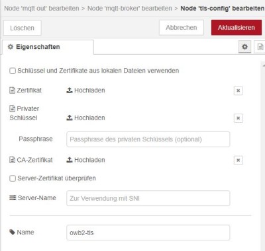Go back to Node 'mqtt out' bearbeiten breadcrumb
The image size is (265, 251).
[42, 9]
